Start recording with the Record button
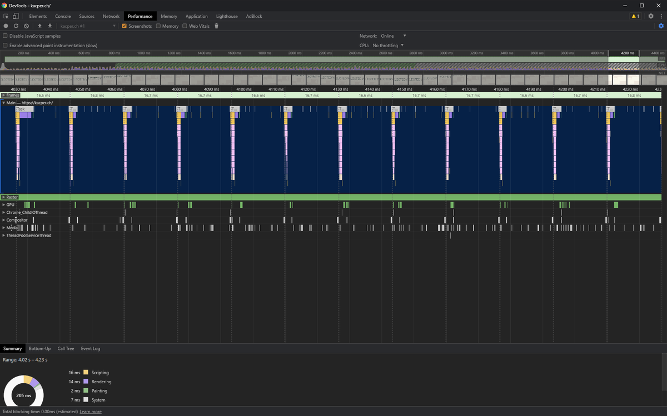The width and height of the screenshot is (667, 416). (x=6, y=26)
